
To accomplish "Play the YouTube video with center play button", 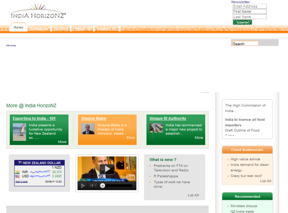I will click(x=107, y=169).
